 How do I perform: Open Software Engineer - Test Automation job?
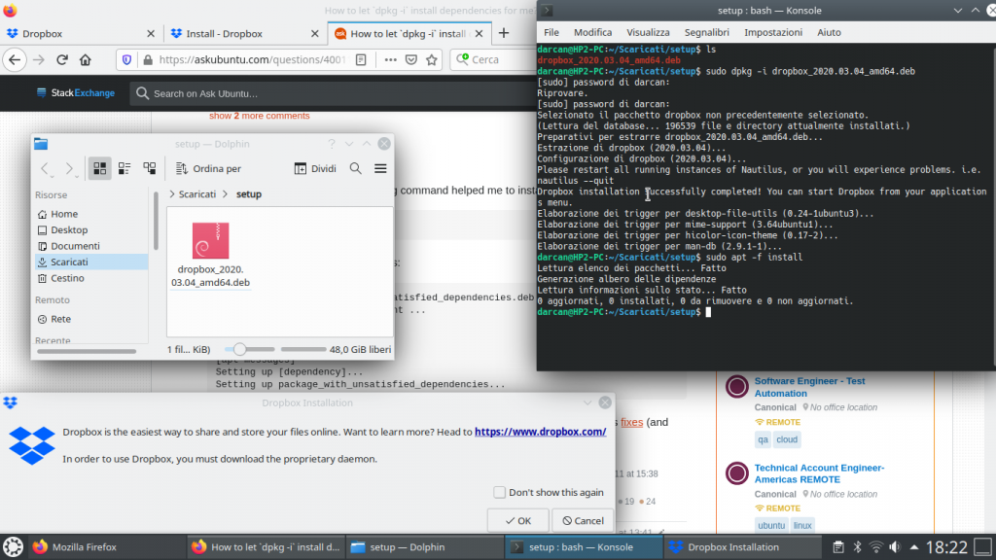809,387
